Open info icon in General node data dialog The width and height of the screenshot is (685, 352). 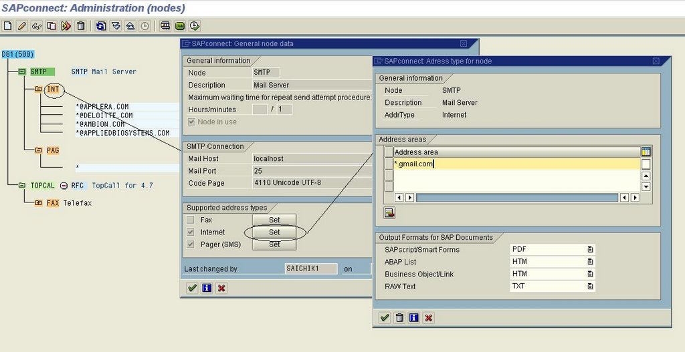point(207,288)
